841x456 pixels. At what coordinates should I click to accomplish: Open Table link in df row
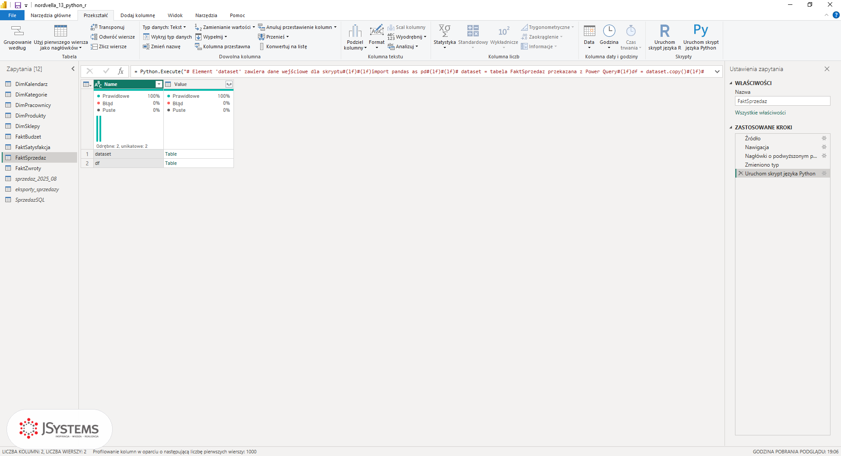tap(171, 163)
